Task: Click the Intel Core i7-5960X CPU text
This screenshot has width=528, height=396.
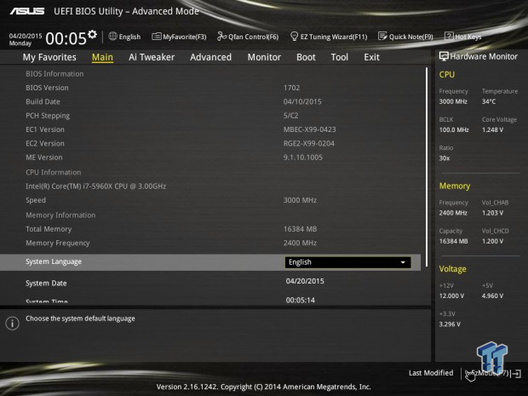Action: click(x=96, y=187)
